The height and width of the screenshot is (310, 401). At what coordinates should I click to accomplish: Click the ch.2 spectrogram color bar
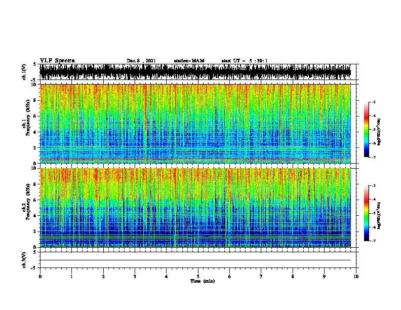367,213
